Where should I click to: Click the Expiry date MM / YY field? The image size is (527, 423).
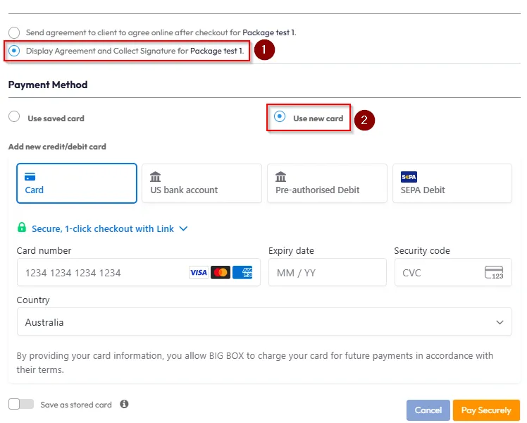[x=327, y=272]
